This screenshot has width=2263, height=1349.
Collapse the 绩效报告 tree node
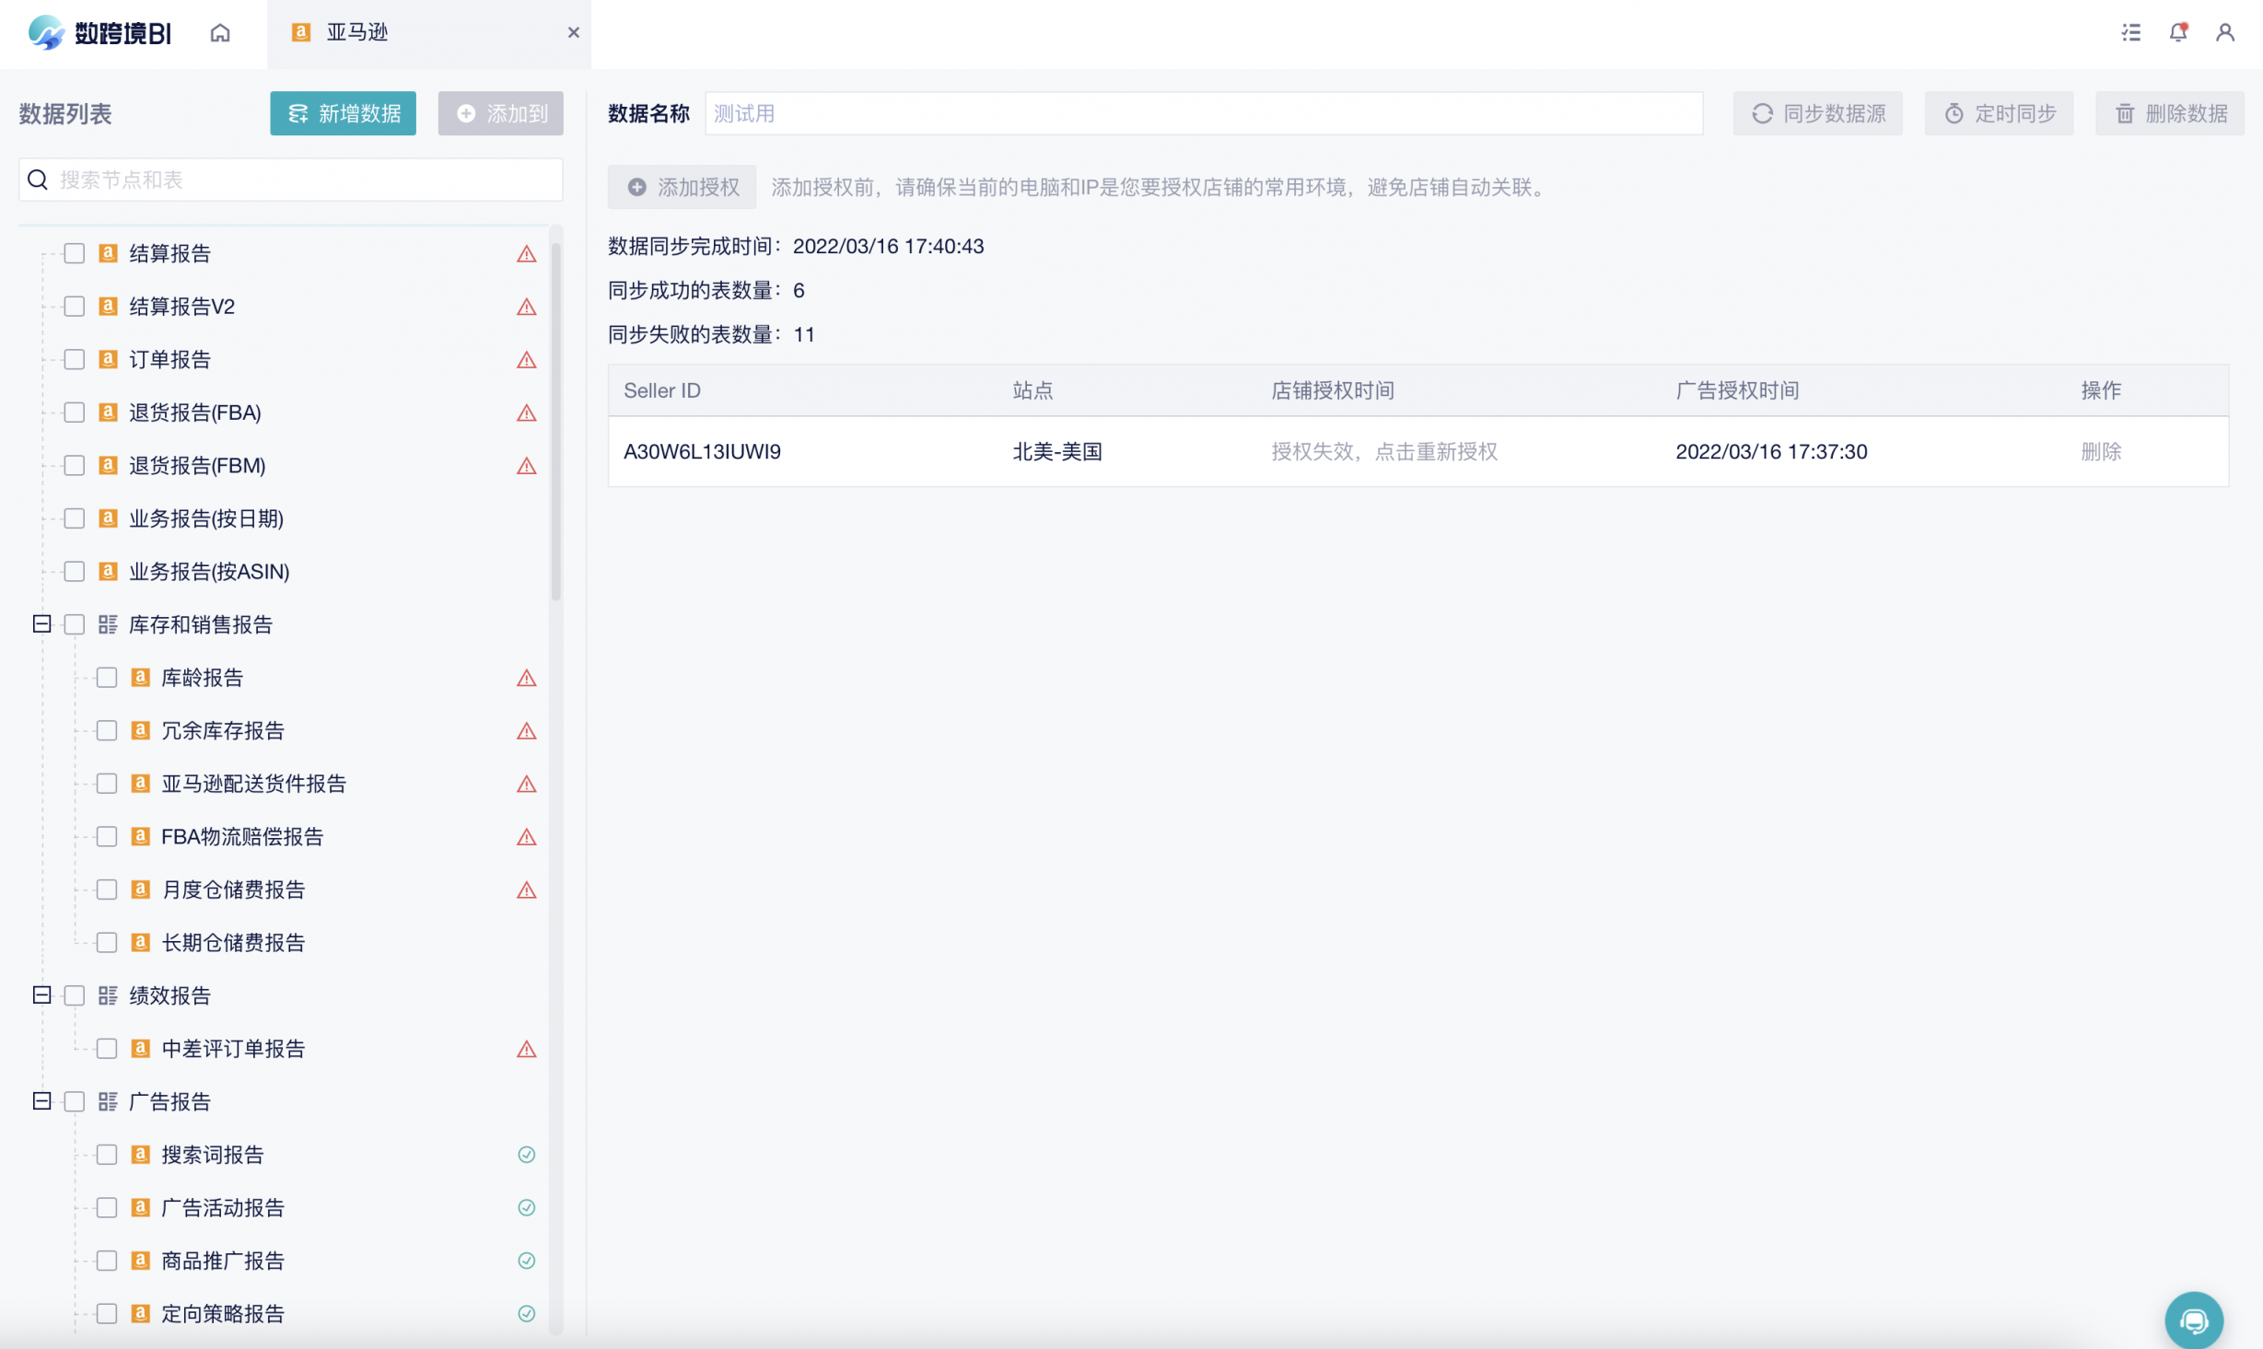[x=41, y=995]
